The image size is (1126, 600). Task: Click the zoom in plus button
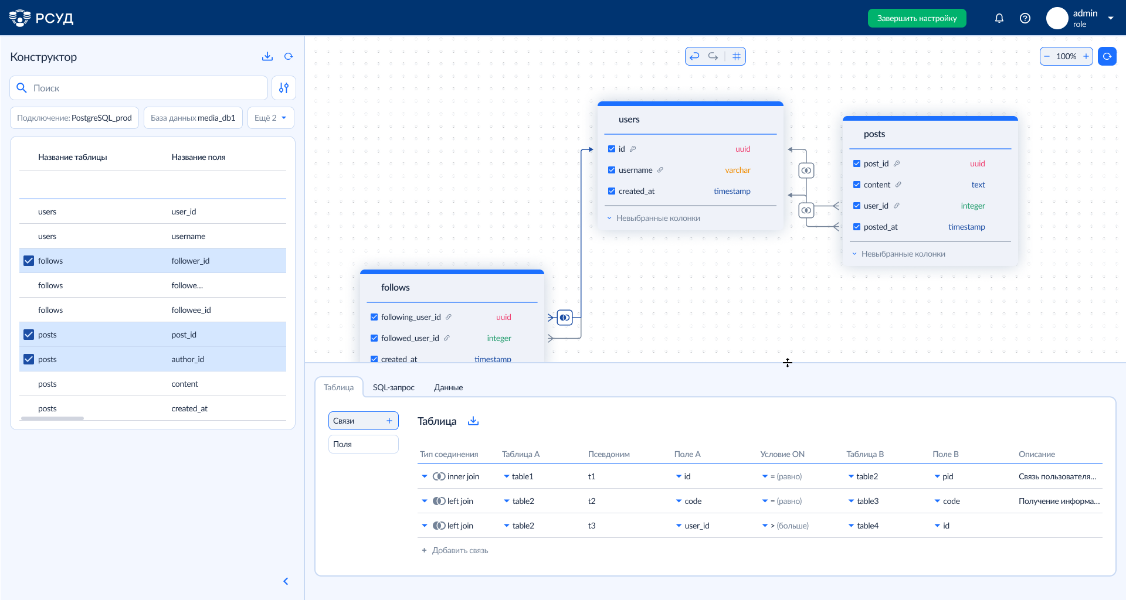click(1086, 56)
